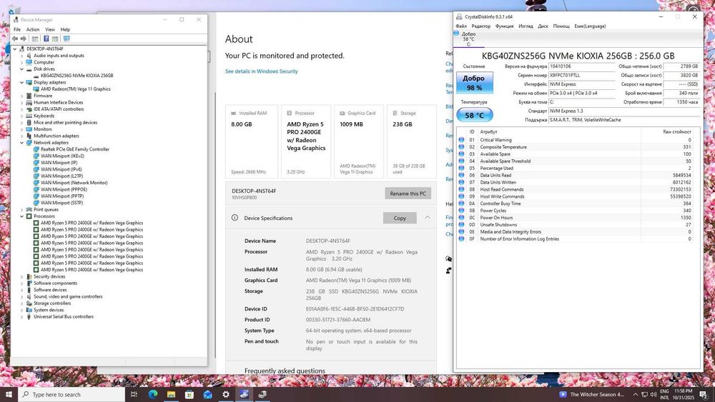
Task: Open See details in Windows Security link
Action: pos(261,71)
